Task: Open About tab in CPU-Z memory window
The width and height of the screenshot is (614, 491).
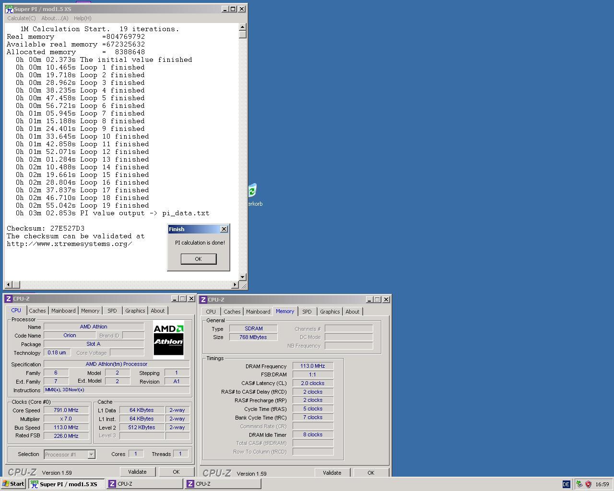Action: tap(353, 312)
